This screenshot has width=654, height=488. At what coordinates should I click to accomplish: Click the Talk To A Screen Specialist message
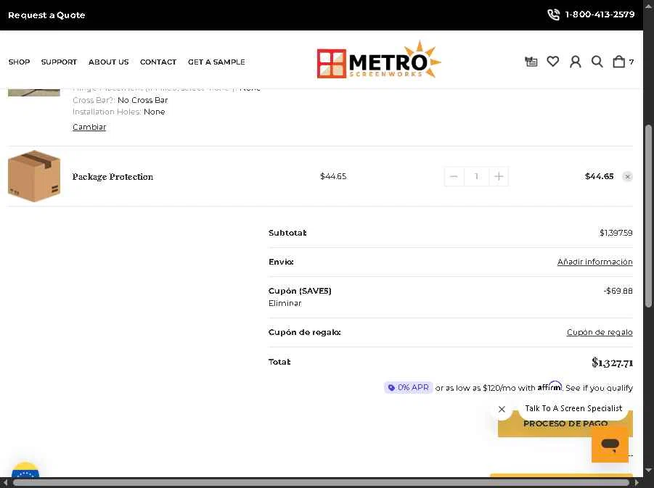(x=573, y=408)
